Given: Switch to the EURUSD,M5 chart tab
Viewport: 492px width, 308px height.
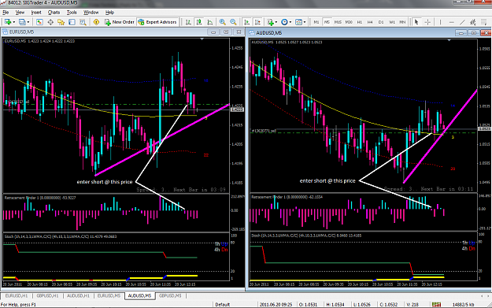Looking at the screenshot, I should [x=109, y=295].
